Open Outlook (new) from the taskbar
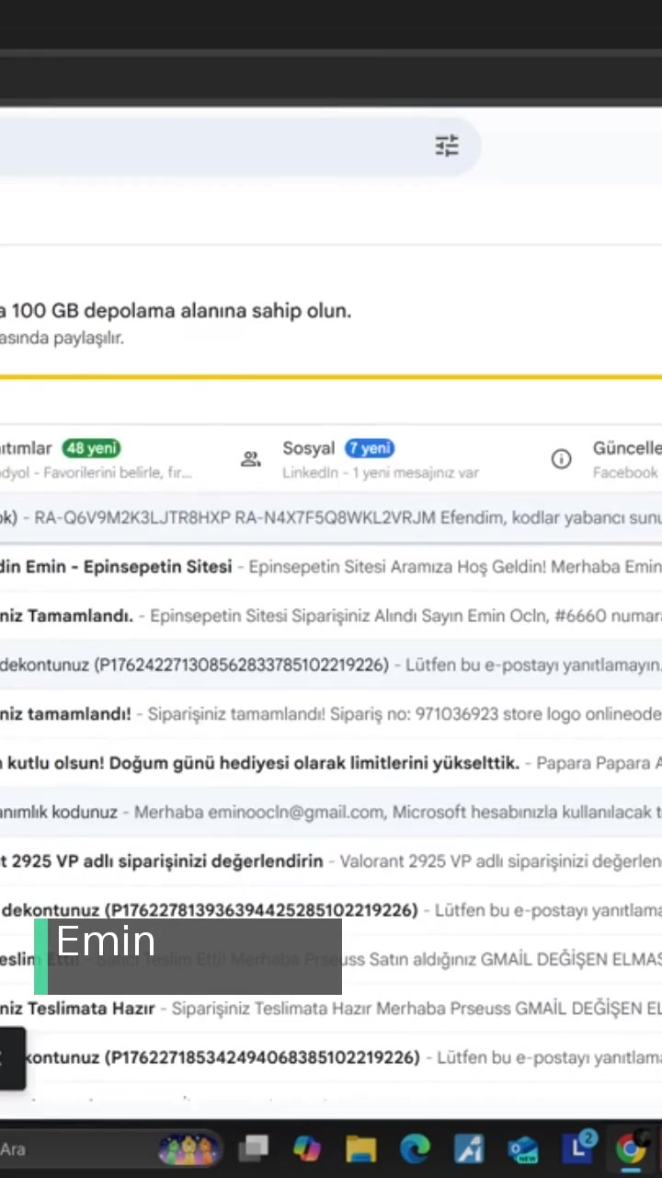This screenshot has height=1178, width=662. pos(523,1148)
